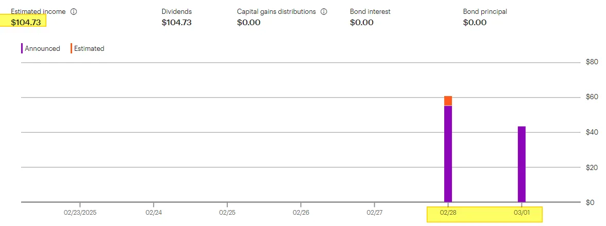Click the Dividends $104.73 amount

(177, 22)
